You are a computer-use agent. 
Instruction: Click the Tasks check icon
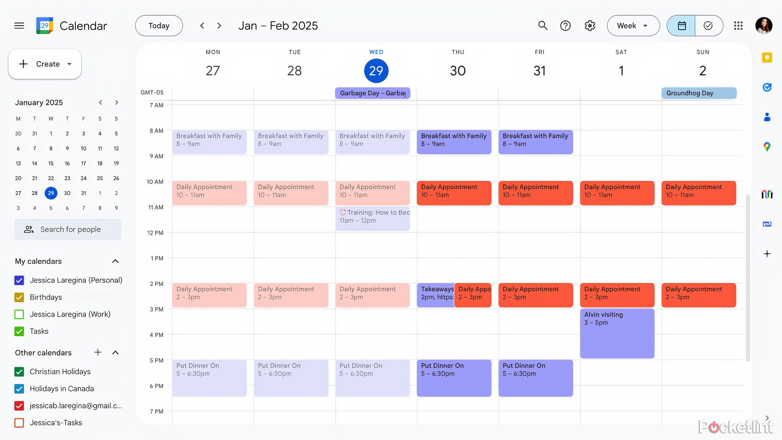click(x=708, y=25)
